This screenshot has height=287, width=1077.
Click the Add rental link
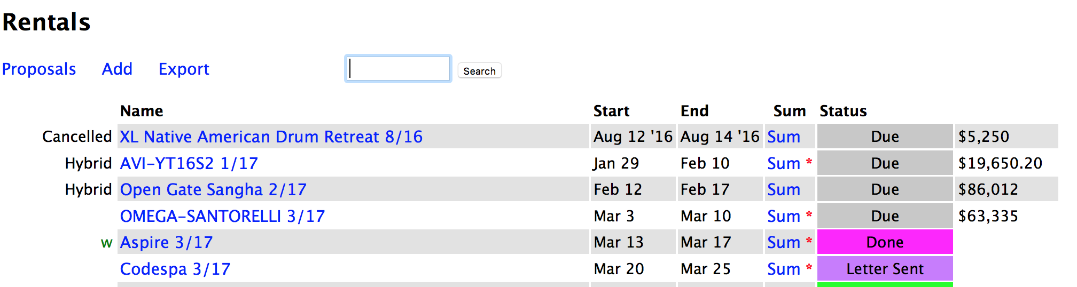[x=117, y=69]
